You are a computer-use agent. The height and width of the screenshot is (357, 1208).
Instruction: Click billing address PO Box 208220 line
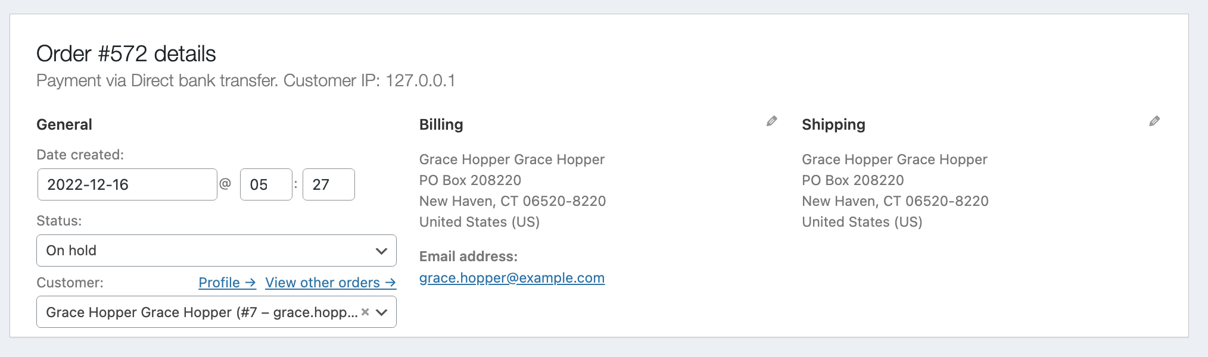(x=470, y=180)
